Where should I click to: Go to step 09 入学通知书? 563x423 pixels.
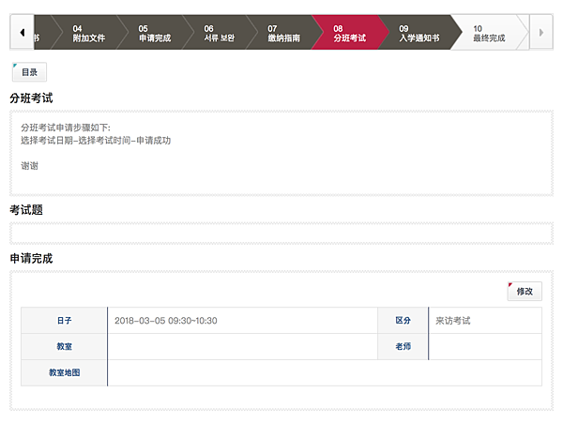418,33
